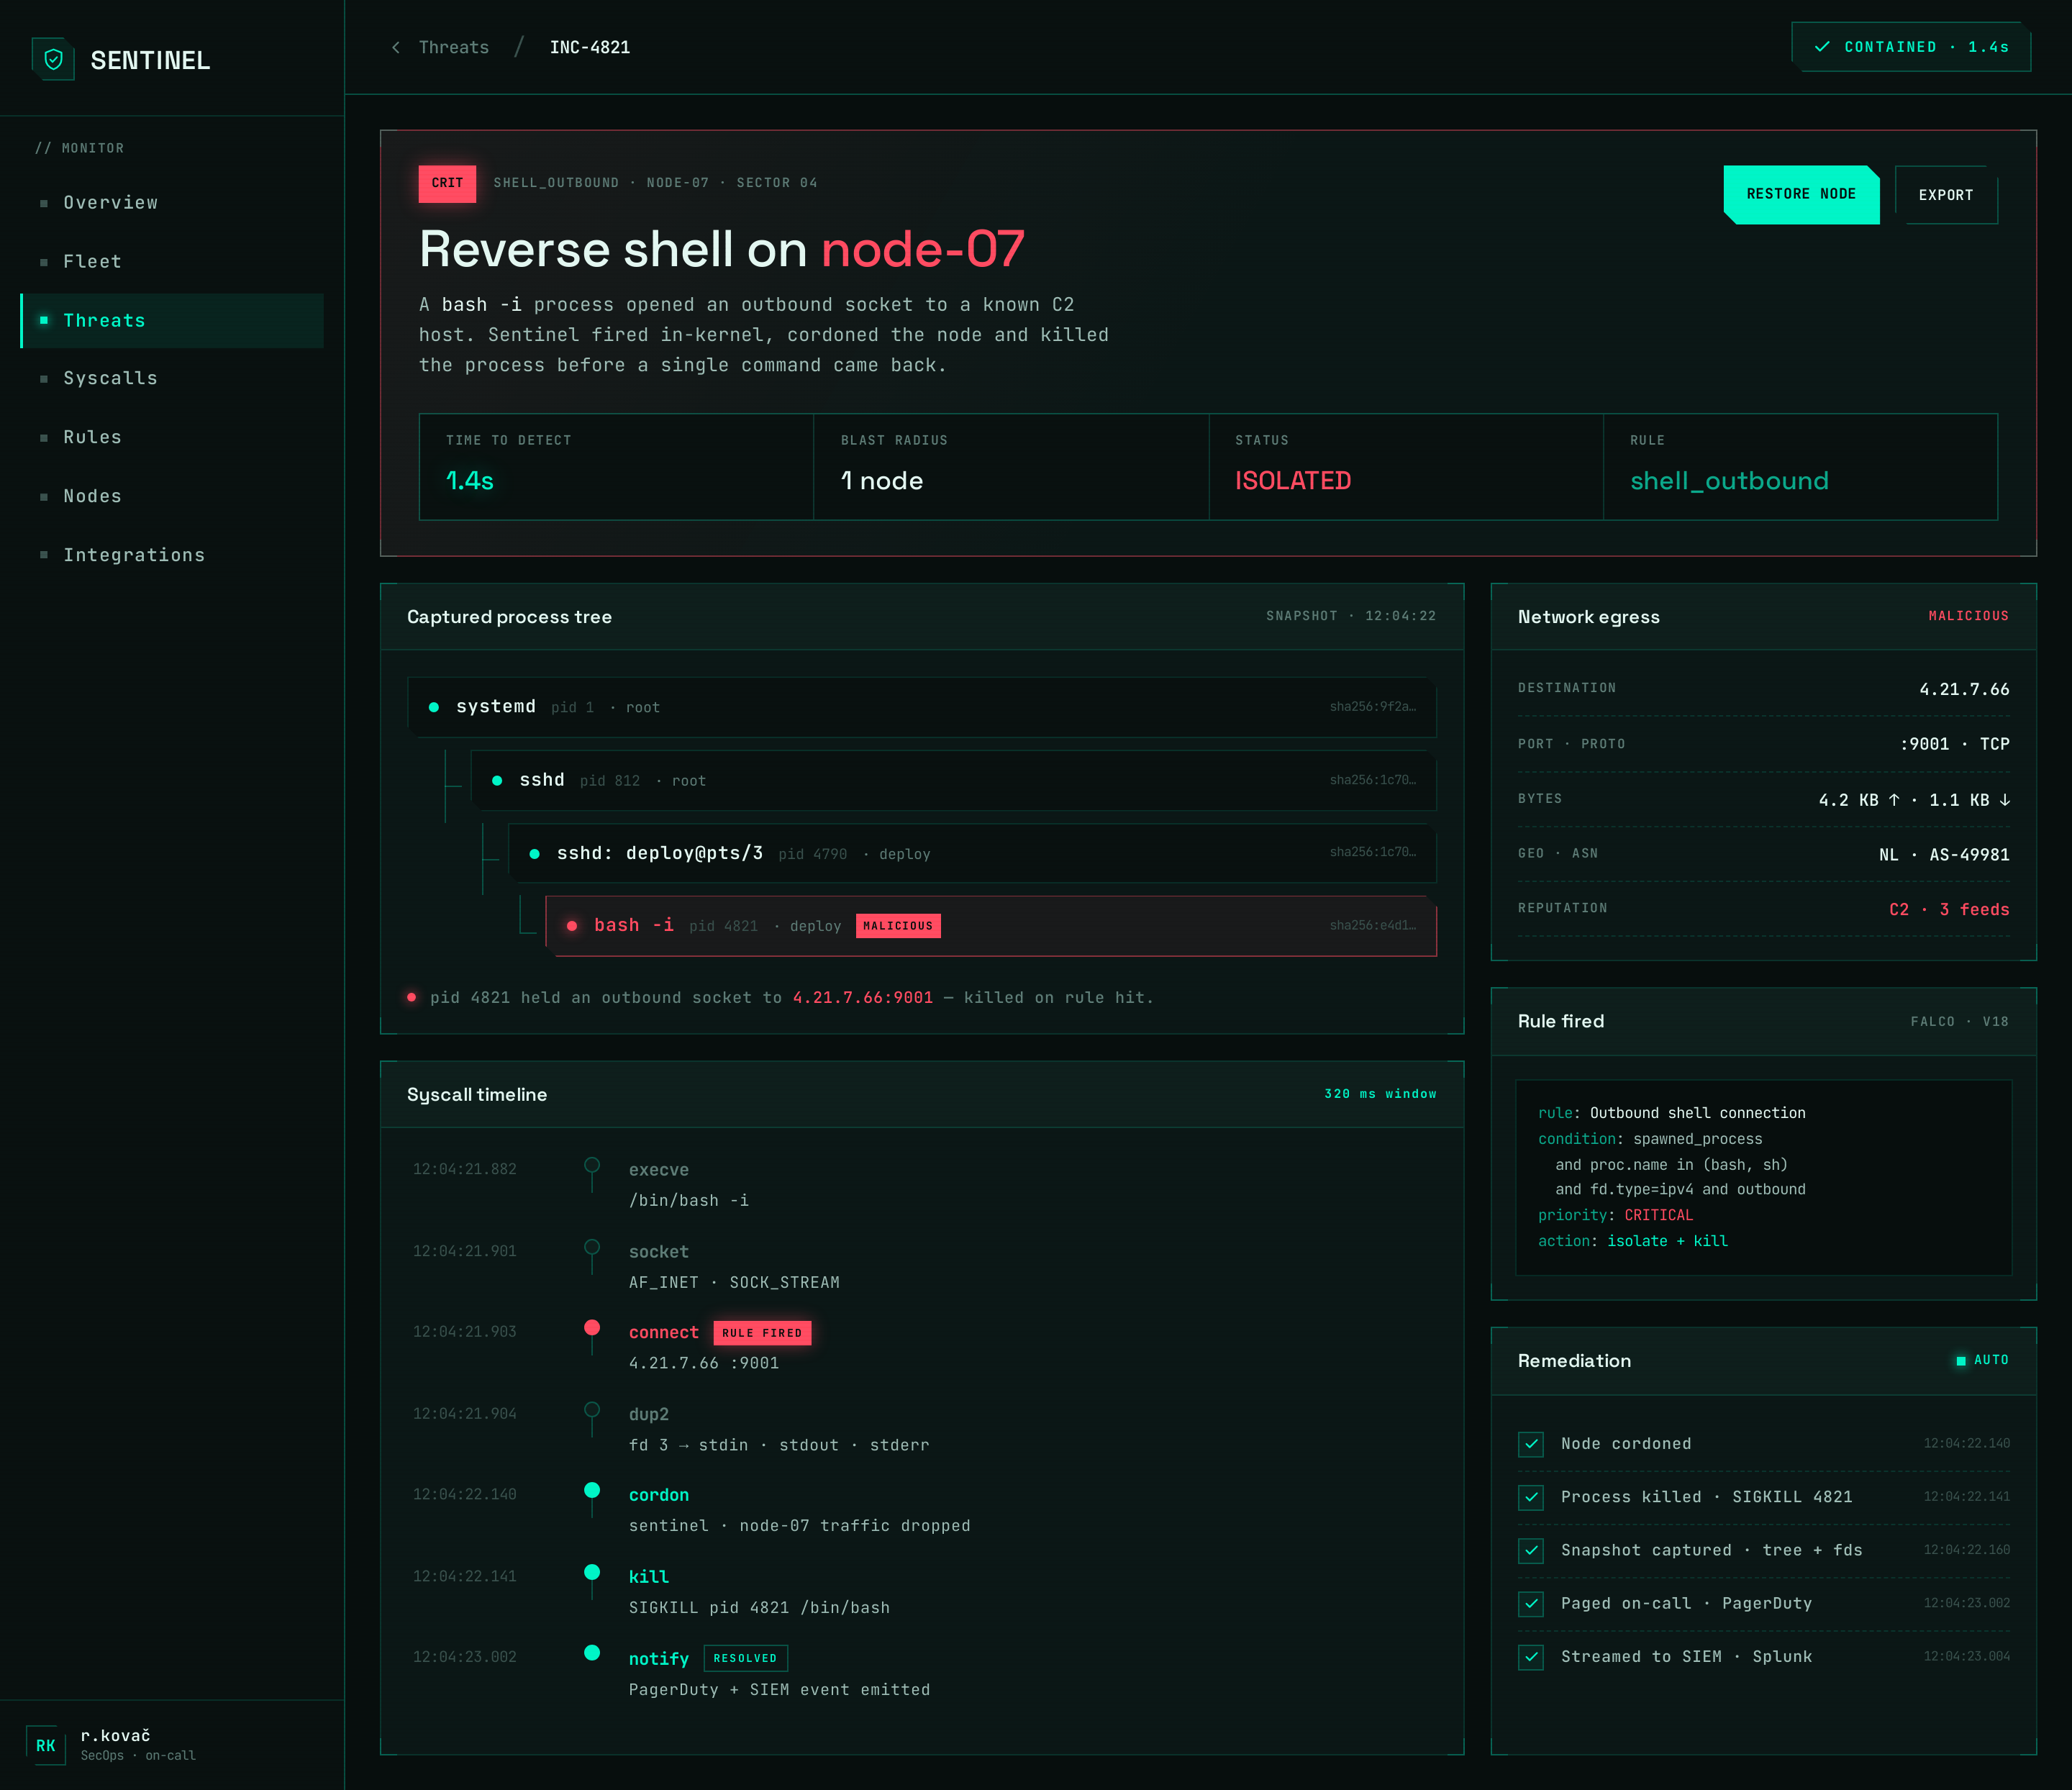The height and width of the screenshot is (1790, 2072).
Task: Click timestamp 12:04:21.903 in timeline
Action: [465, 1332]
